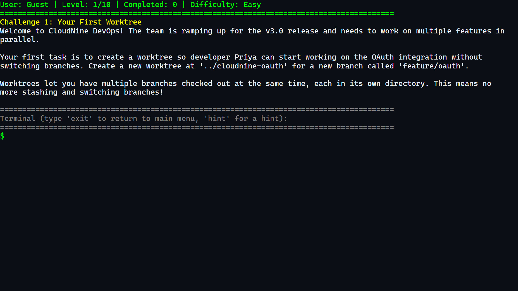
Task: Click the 'more stashing and switching branches!' line
Action: click(82, 92)
